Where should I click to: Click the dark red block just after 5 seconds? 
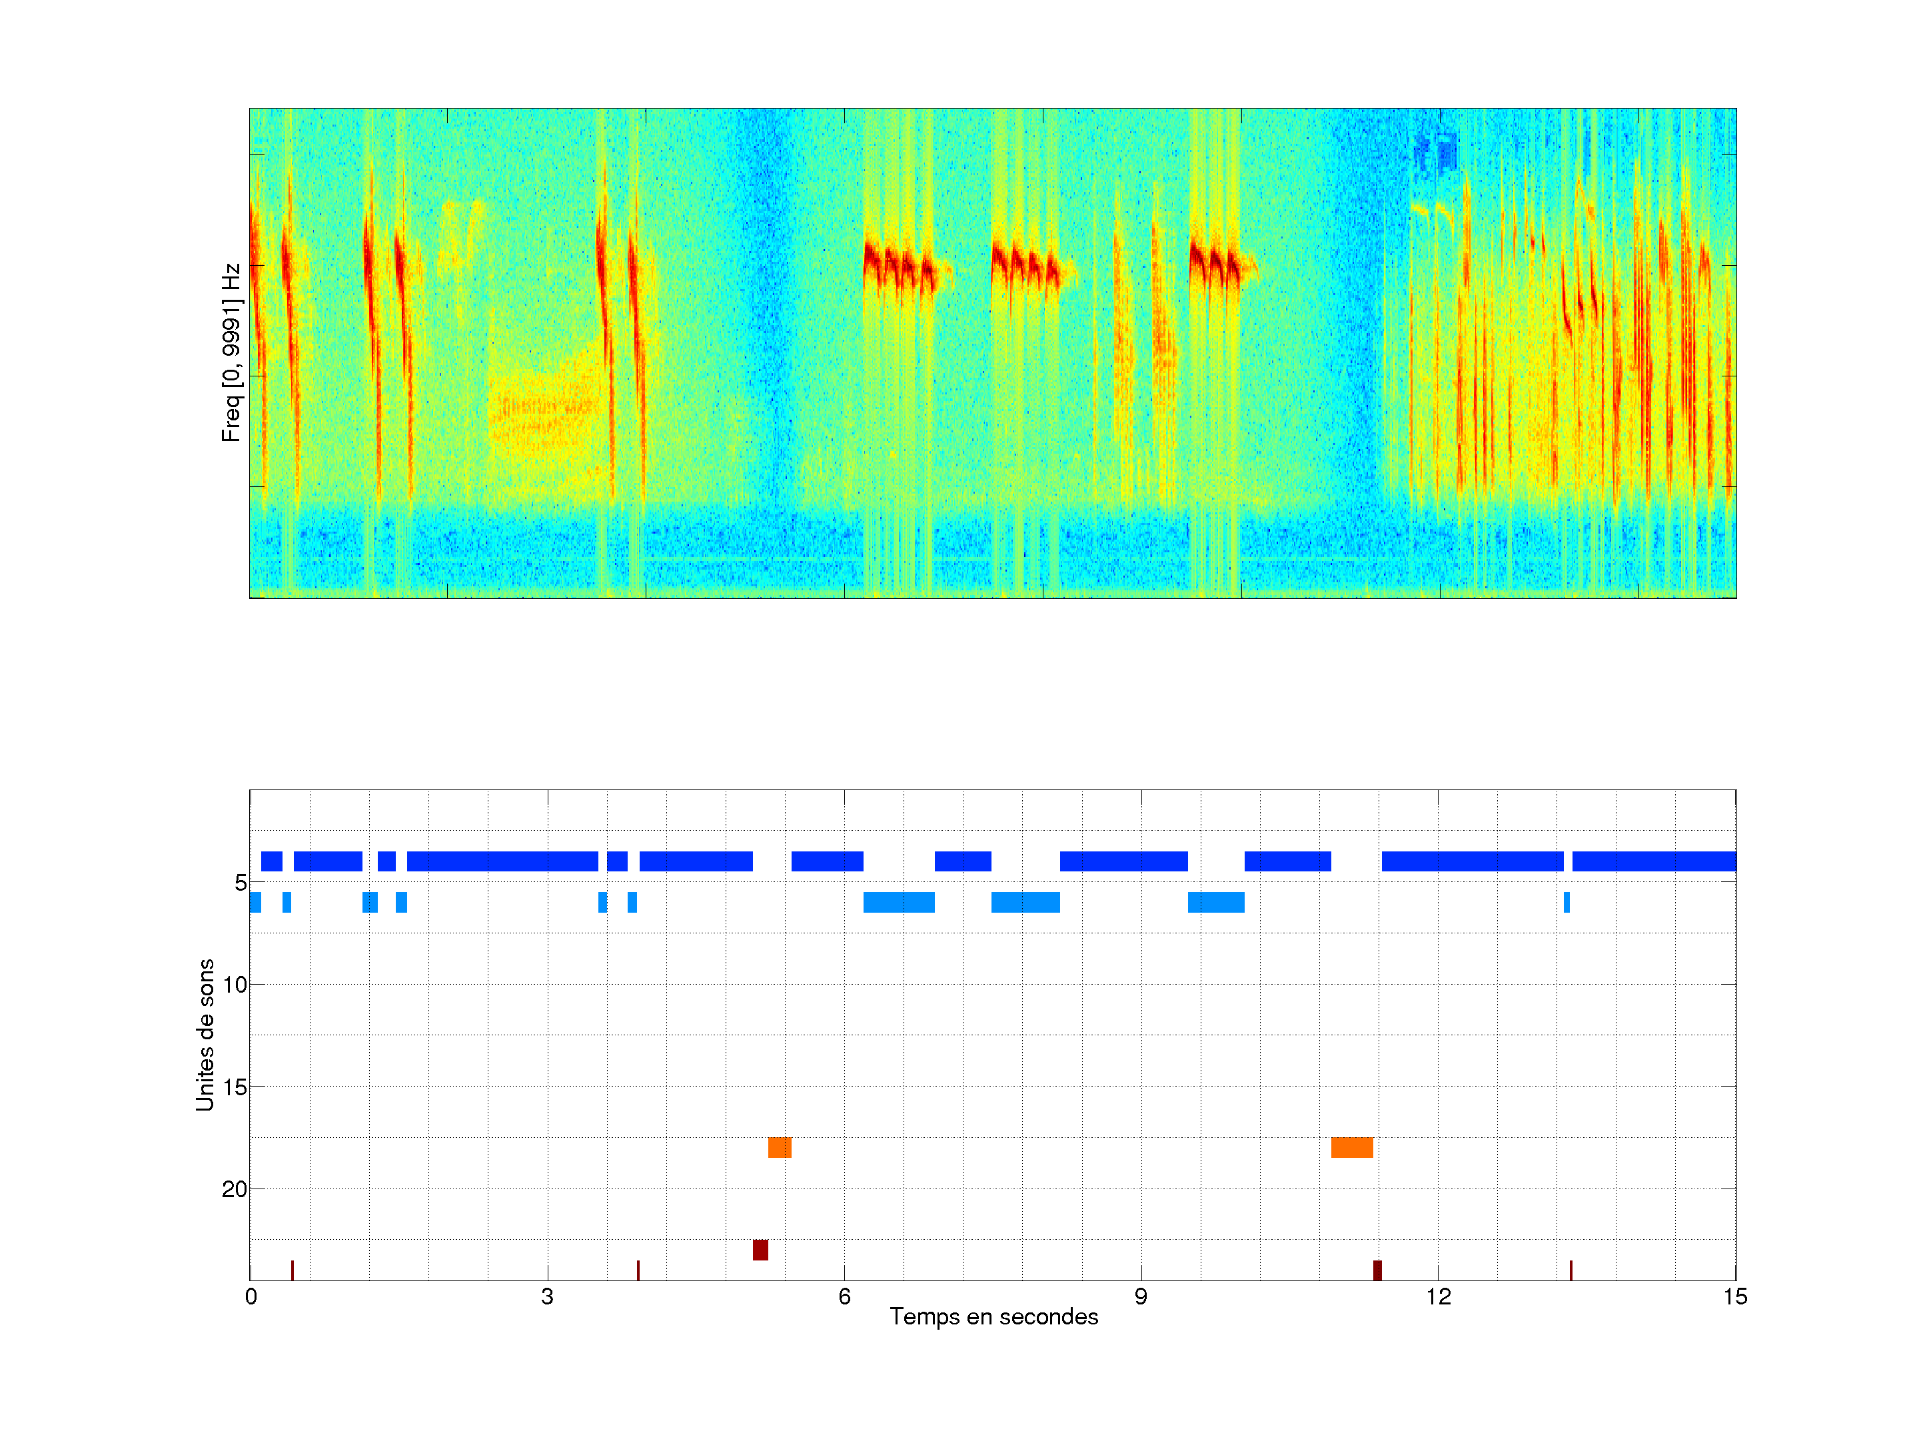[760, 1250]
